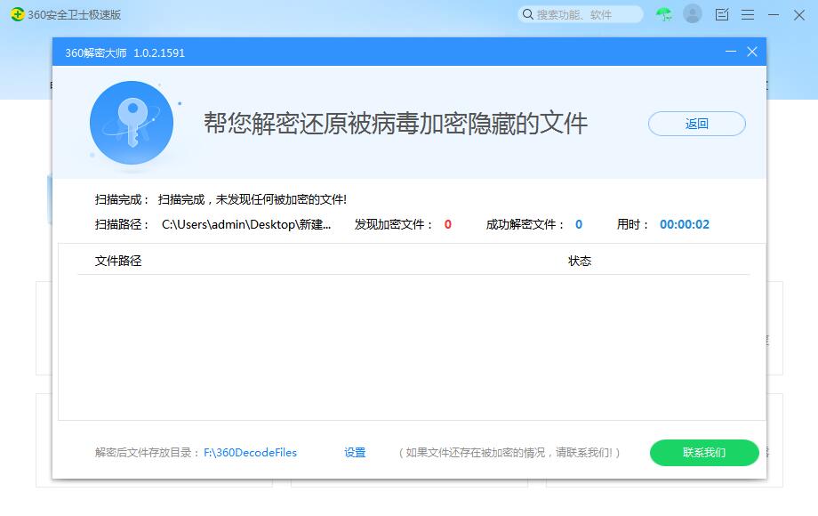Minimize the 360安全卫士 main window
The height and width of the screenshot is (516, 818).
point(774,14)
